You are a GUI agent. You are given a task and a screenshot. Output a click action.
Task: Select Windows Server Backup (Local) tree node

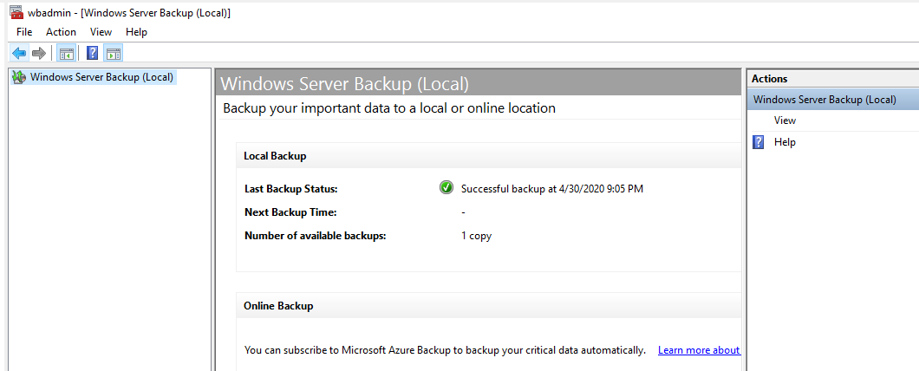click(x=101, y=77)
